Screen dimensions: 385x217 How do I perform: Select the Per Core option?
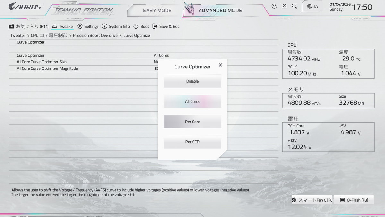193,122
